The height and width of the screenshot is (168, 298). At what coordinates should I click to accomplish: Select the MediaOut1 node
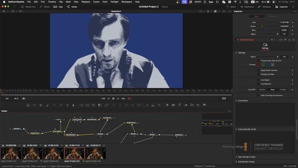(x=179, y=135)
